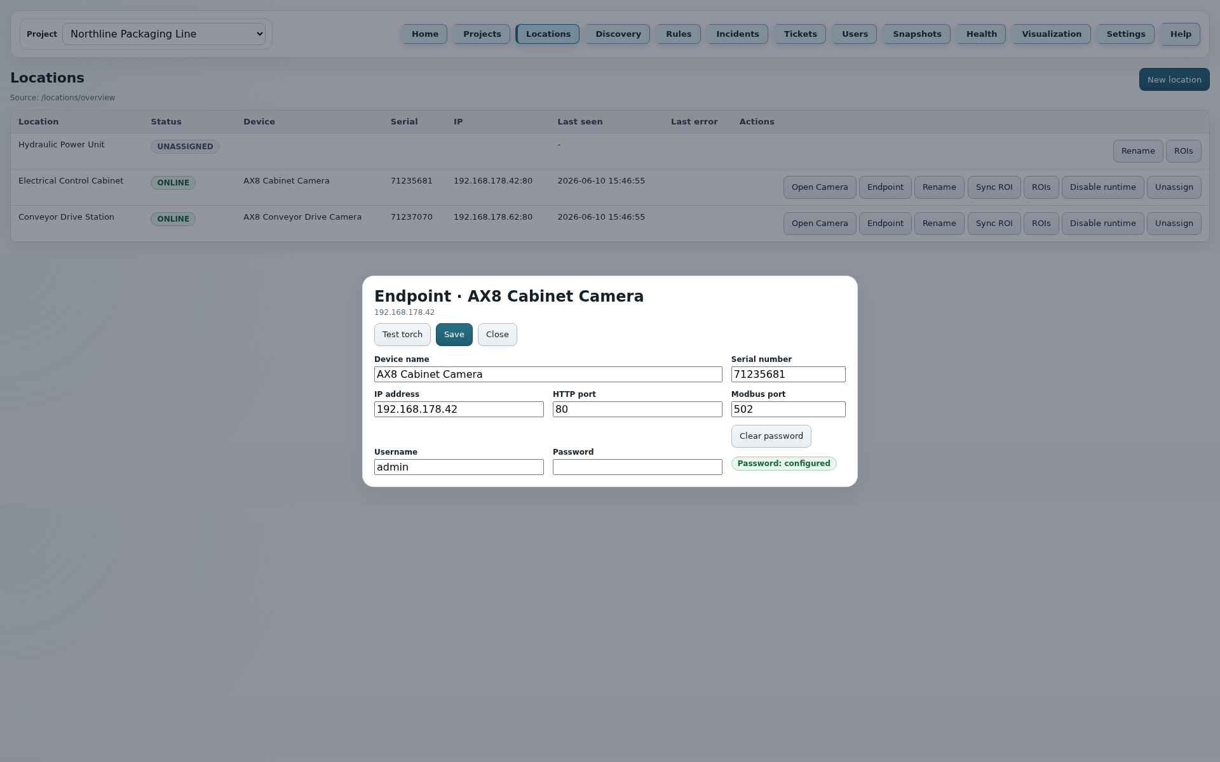
Task: Click Test torch in the Endpoint dialog
Action: pos(402,335)
